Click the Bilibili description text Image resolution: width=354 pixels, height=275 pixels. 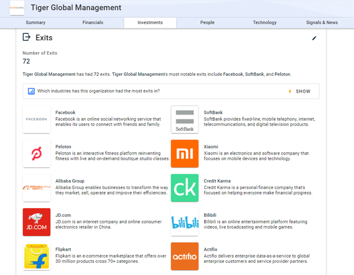pos(256,224)
